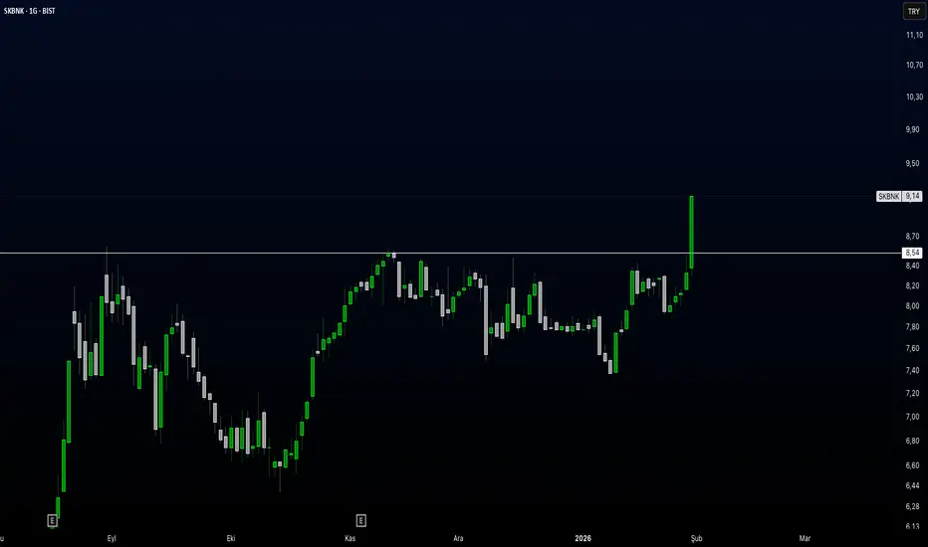Viewport: 928px width, 547px height.
Task: Click the 11,10 price axis label
Action: click(914, 36)
